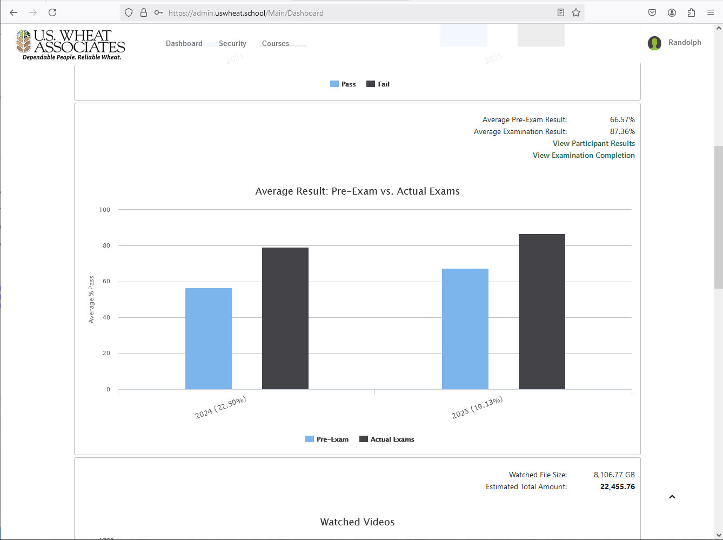Open the Pocket save icon

pos(652,12)
